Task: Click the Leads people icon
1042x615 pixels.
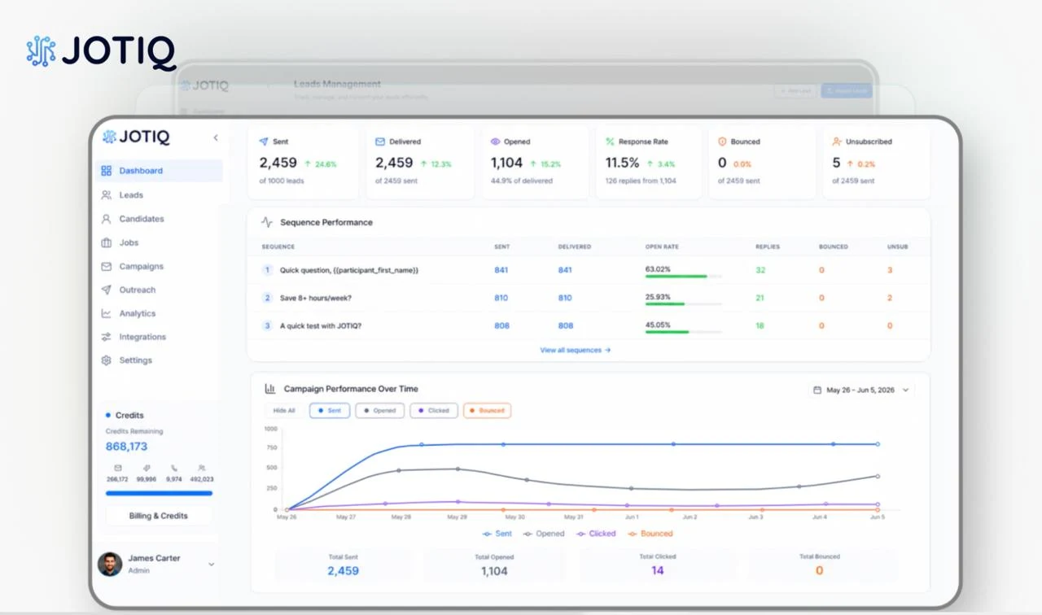Action: pyautogui.click(x=106, y=195)
